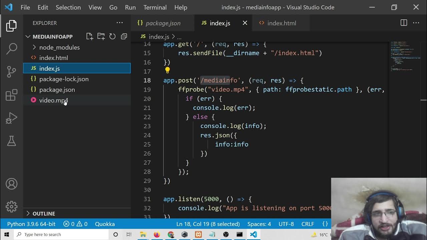Click the Spaces: 4 indentation setting

click(259, 224)
